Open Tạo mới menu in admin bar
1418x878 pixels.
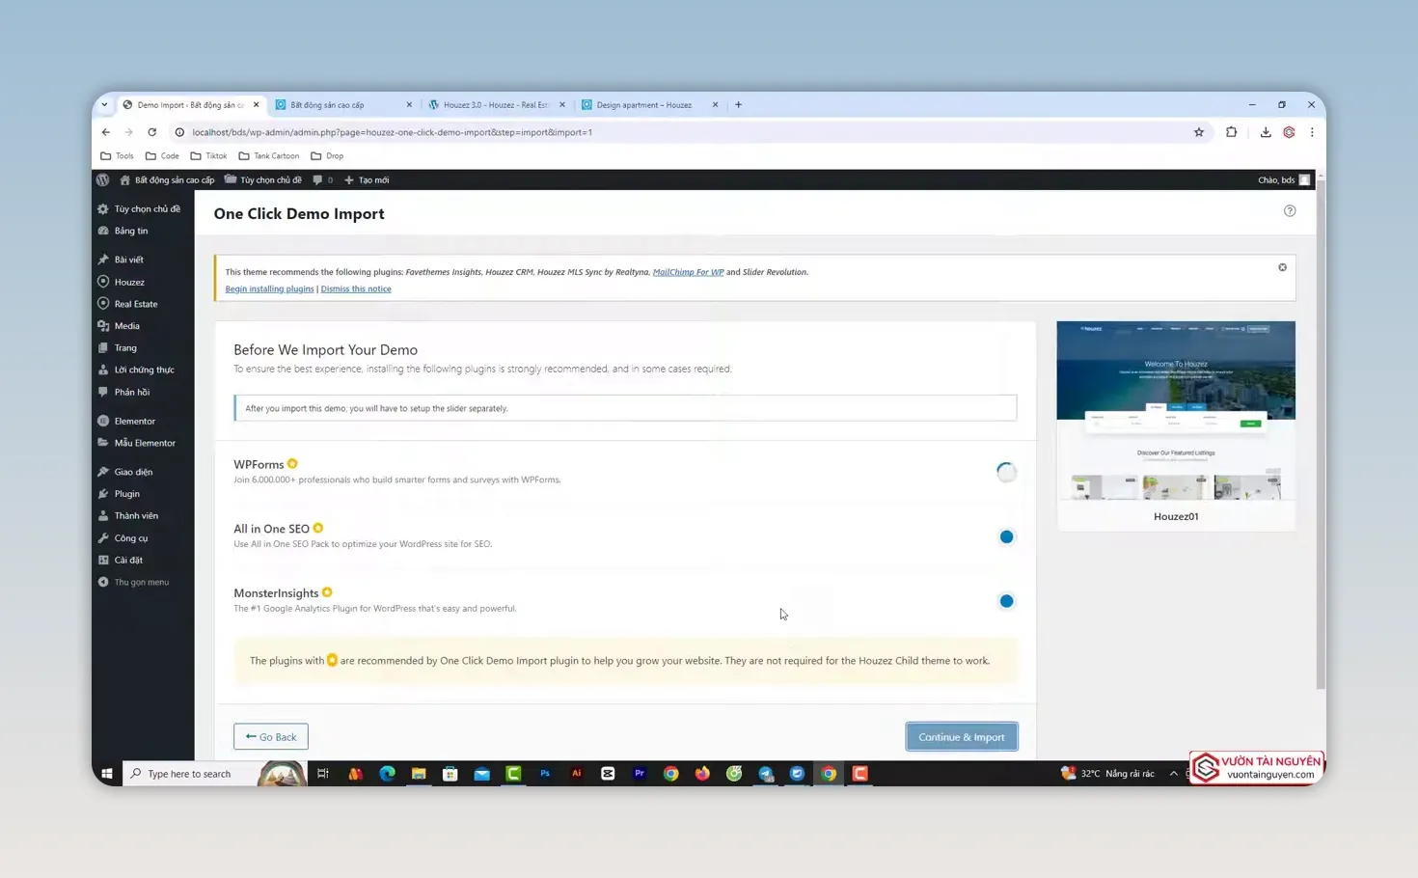[367, 179]
